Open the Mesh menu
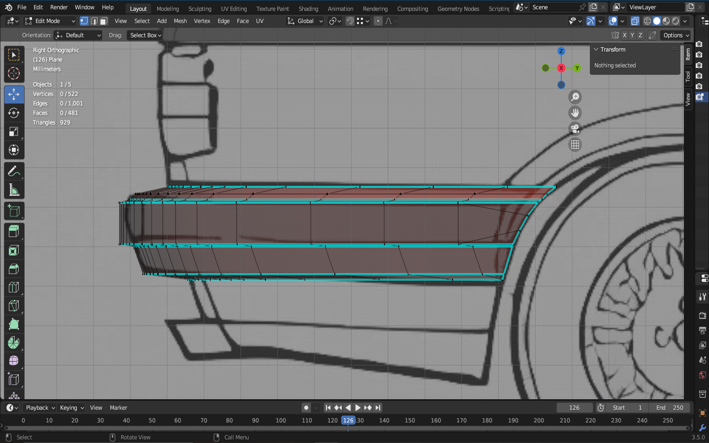Viewport: 709px width, 443px height. [x=180, y=21]
